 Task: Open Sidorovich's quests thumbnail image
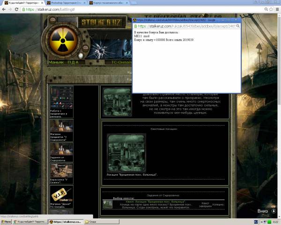coord(61,149)
